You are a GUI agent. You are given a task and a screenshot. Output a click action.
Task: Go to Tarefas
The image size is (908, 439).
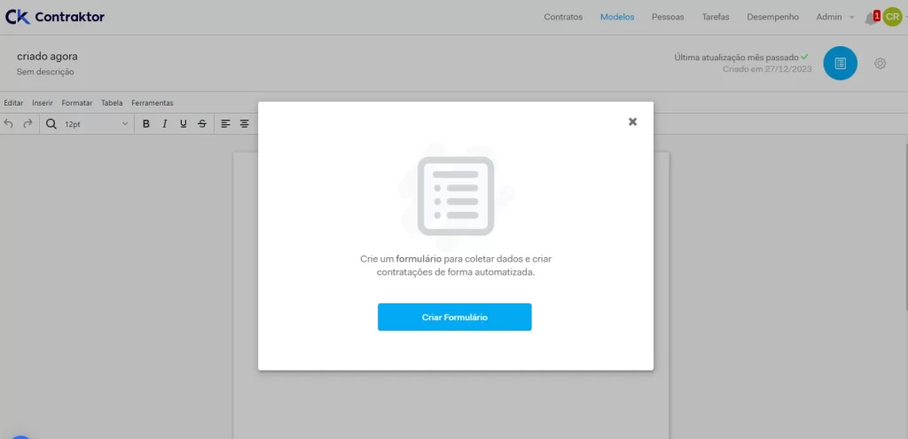pyautogui.click(x=716, y=17)
